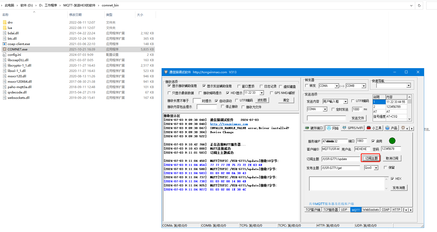The width and height of the screenshot is (437, 232).
Task: Open the GPRS/WIFI tab icon
Action: (344, 128)
